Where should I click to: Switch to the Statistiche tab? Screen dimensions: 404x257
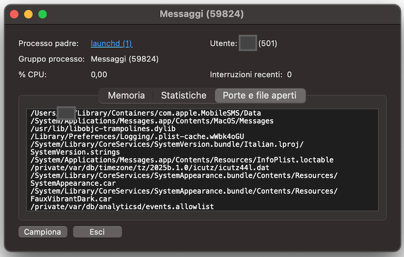click(x=184, y=95)
